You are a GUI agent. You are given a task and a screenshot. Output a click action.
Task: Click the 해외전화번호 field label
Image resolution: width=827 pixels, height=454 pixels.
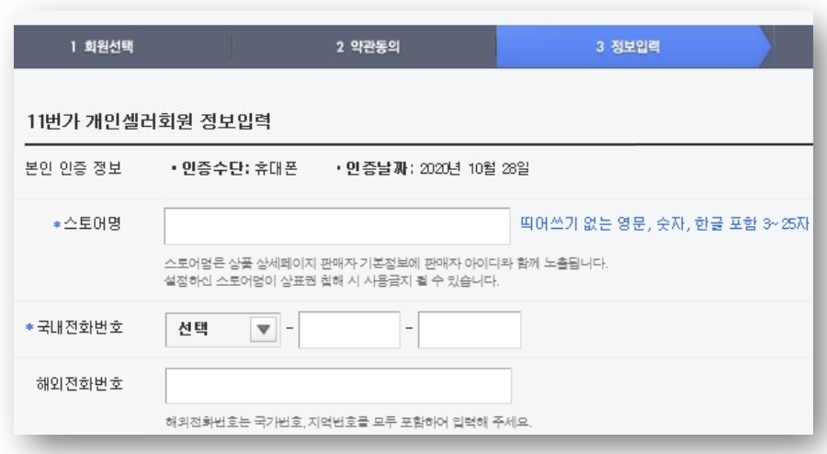click(x=80, y=384)
